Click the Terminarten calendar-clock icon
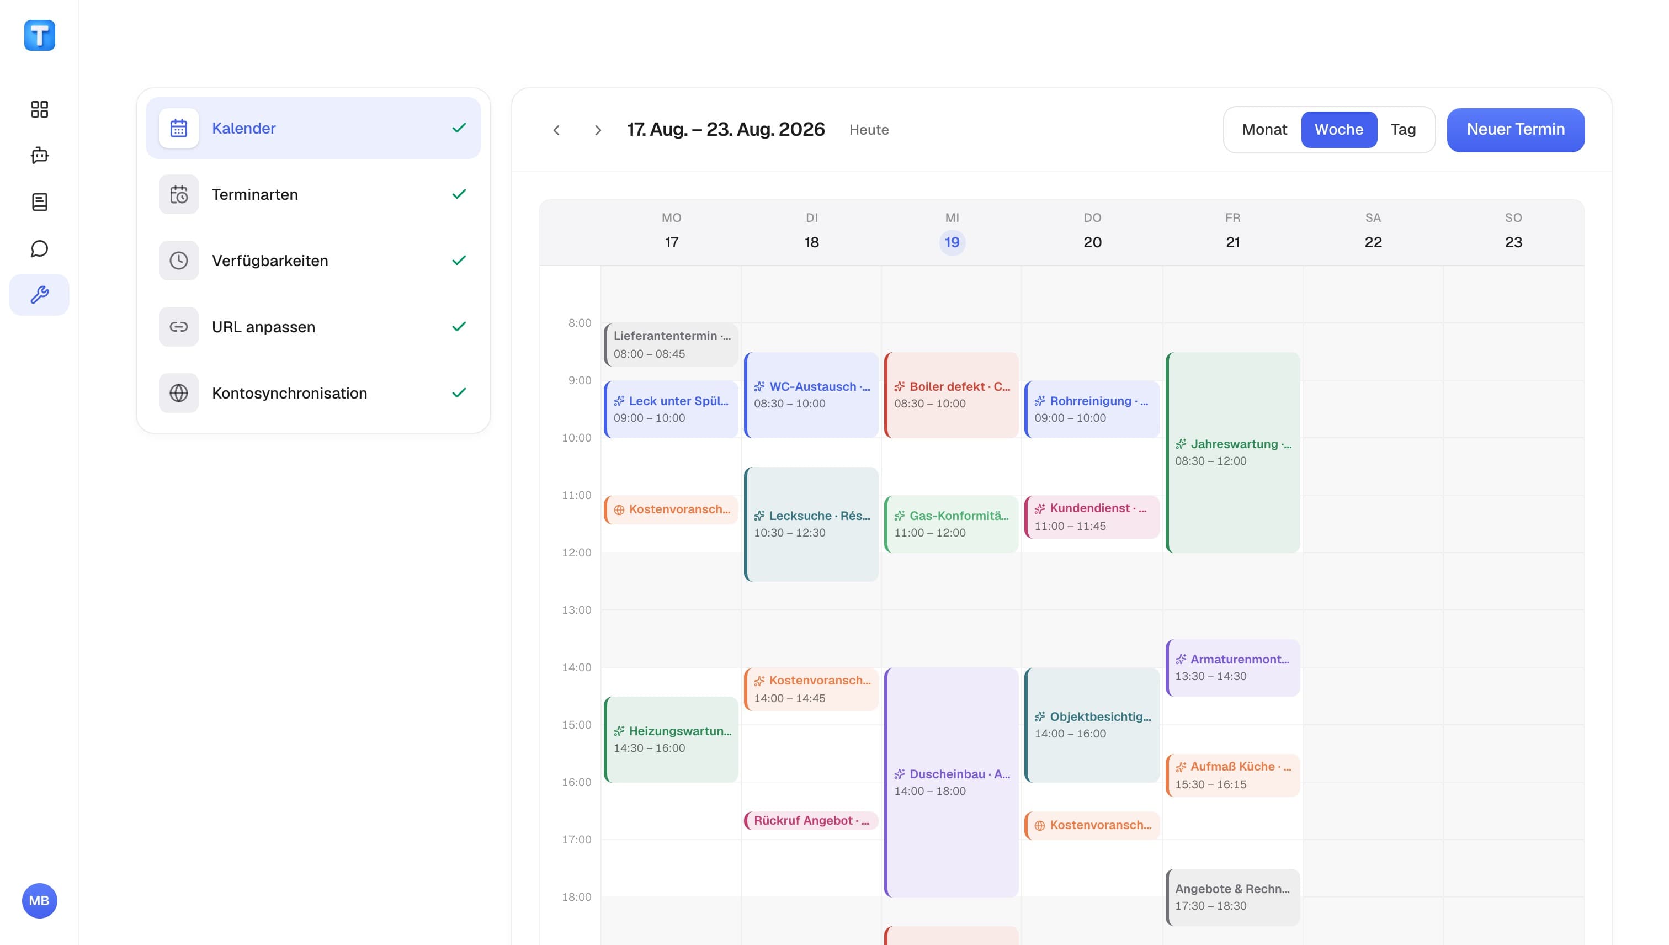The image size is (1669, 945). pyautogui.click(x=178, y=194)
